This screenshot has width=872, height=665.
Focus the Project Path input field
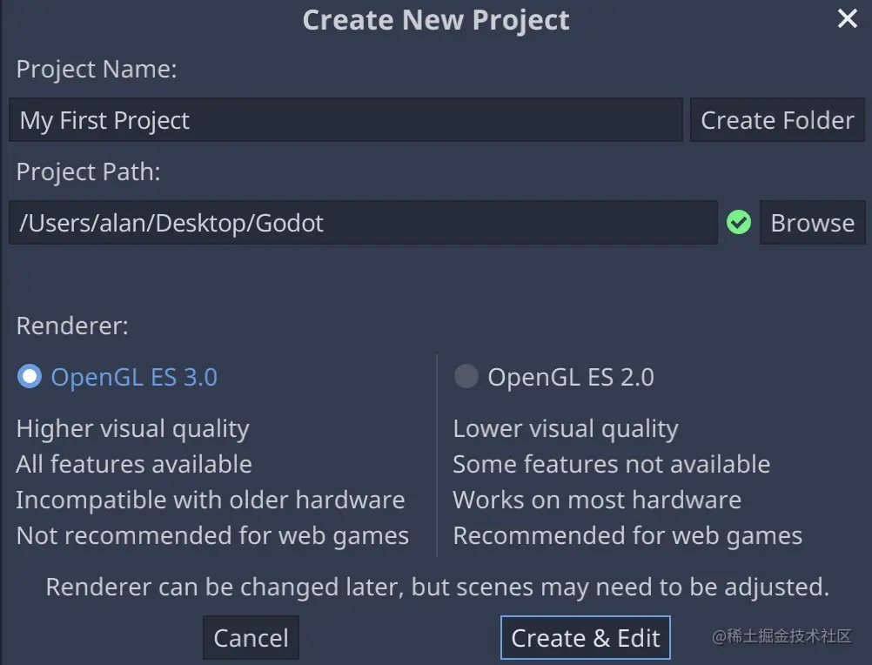[363, 223]
